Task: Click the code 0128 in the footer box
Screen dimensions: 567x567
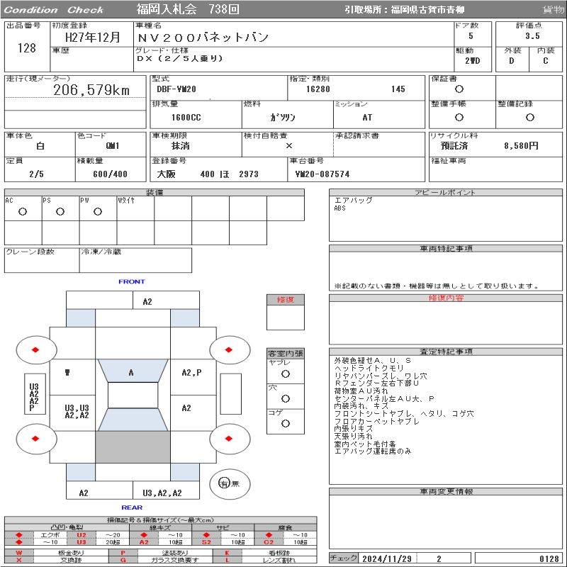Action: click(549, 558)
